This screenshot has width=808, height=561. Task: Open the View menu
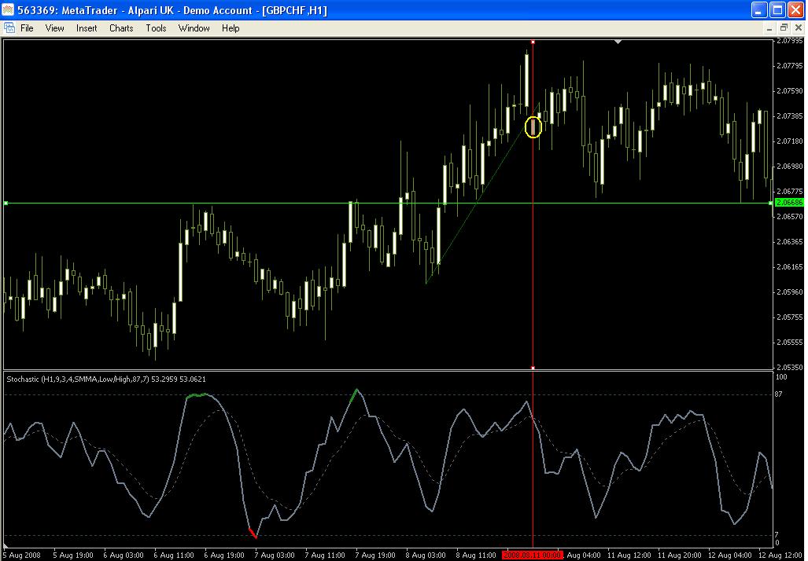(55, 27)
